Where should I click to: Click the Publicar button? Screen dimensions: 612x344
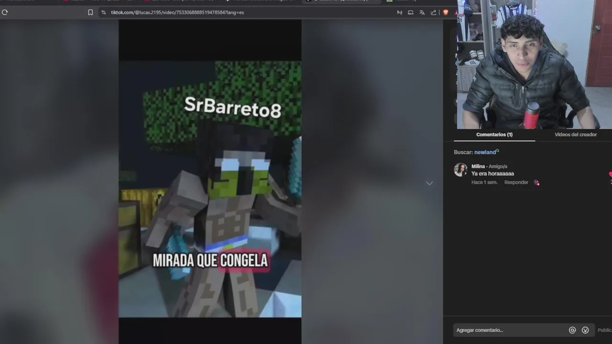pyautogui.click(x=605, y=330)
